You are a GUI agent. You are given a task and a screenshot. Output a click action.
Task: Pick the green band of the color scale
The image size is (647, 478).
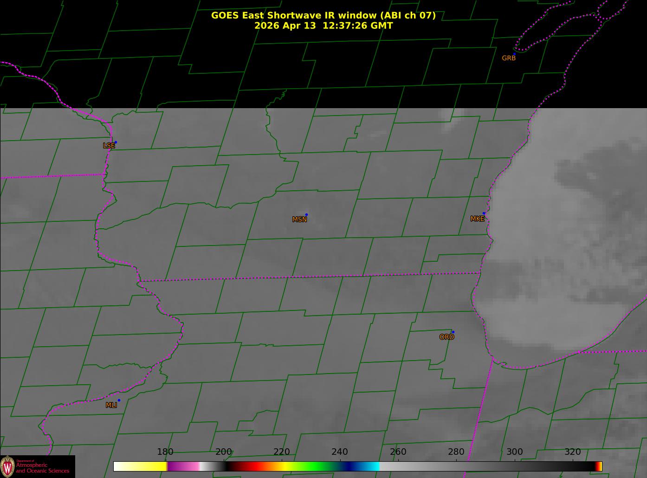pyautogui.click(x=316, y=466)
